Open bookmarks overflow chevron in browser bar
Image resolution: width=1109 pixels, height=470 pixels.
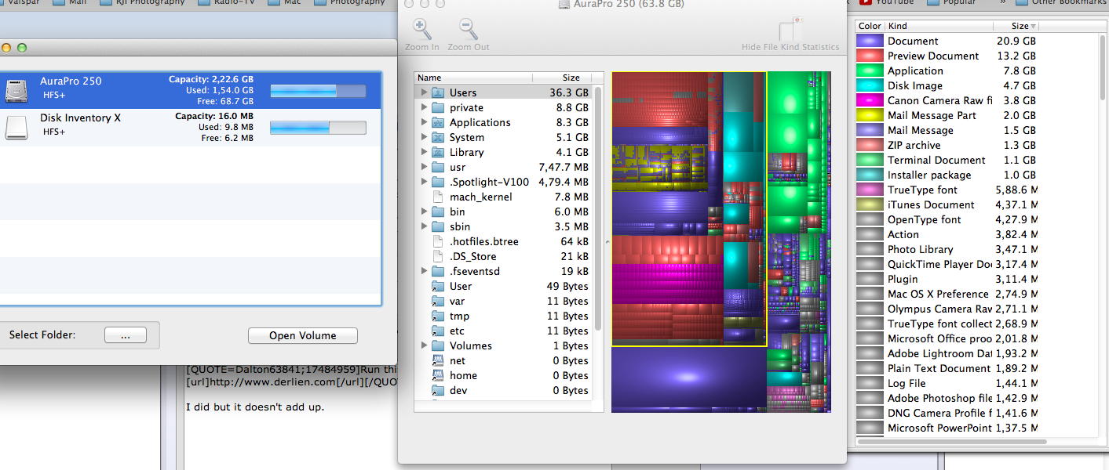pyautogui.click(x=1002, y=2)
